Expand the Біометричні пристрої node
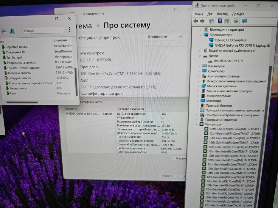The height and width of the screenshot is (208, 278). click(x=201, y=29)
